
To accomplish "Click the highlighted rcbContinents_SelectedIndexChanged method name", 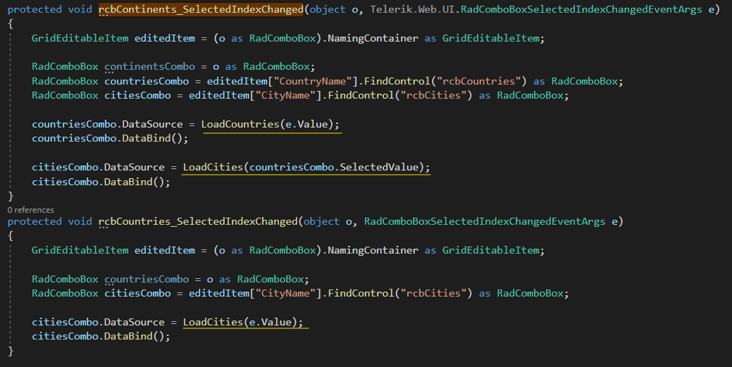I will [x=201, y=9].
